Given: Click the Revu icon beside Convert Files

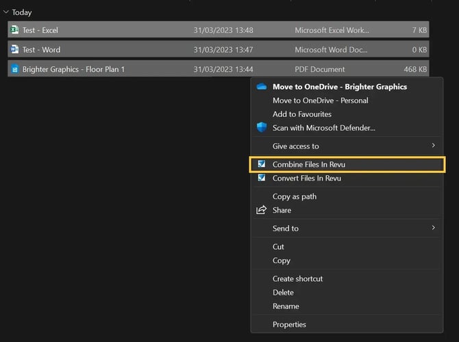Looking at the screenshot, I should click(x=262, y=178).
